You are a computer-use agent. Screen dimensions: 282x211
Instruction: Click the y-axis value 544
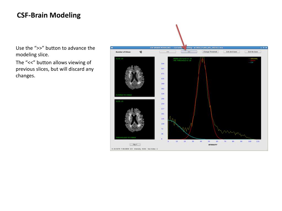(162, 64)
